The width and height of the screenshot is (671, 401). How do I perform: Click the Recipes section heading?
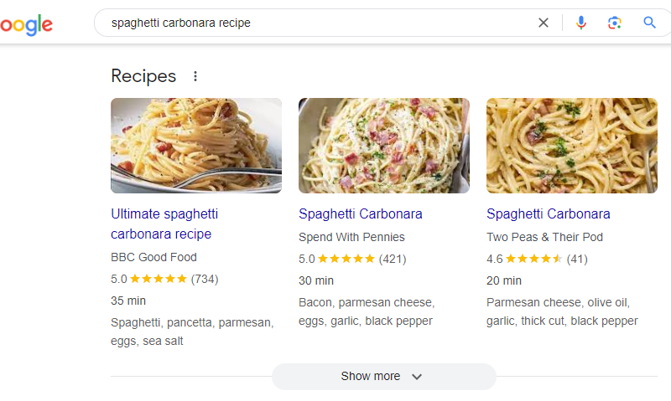[x=143, y=76]
